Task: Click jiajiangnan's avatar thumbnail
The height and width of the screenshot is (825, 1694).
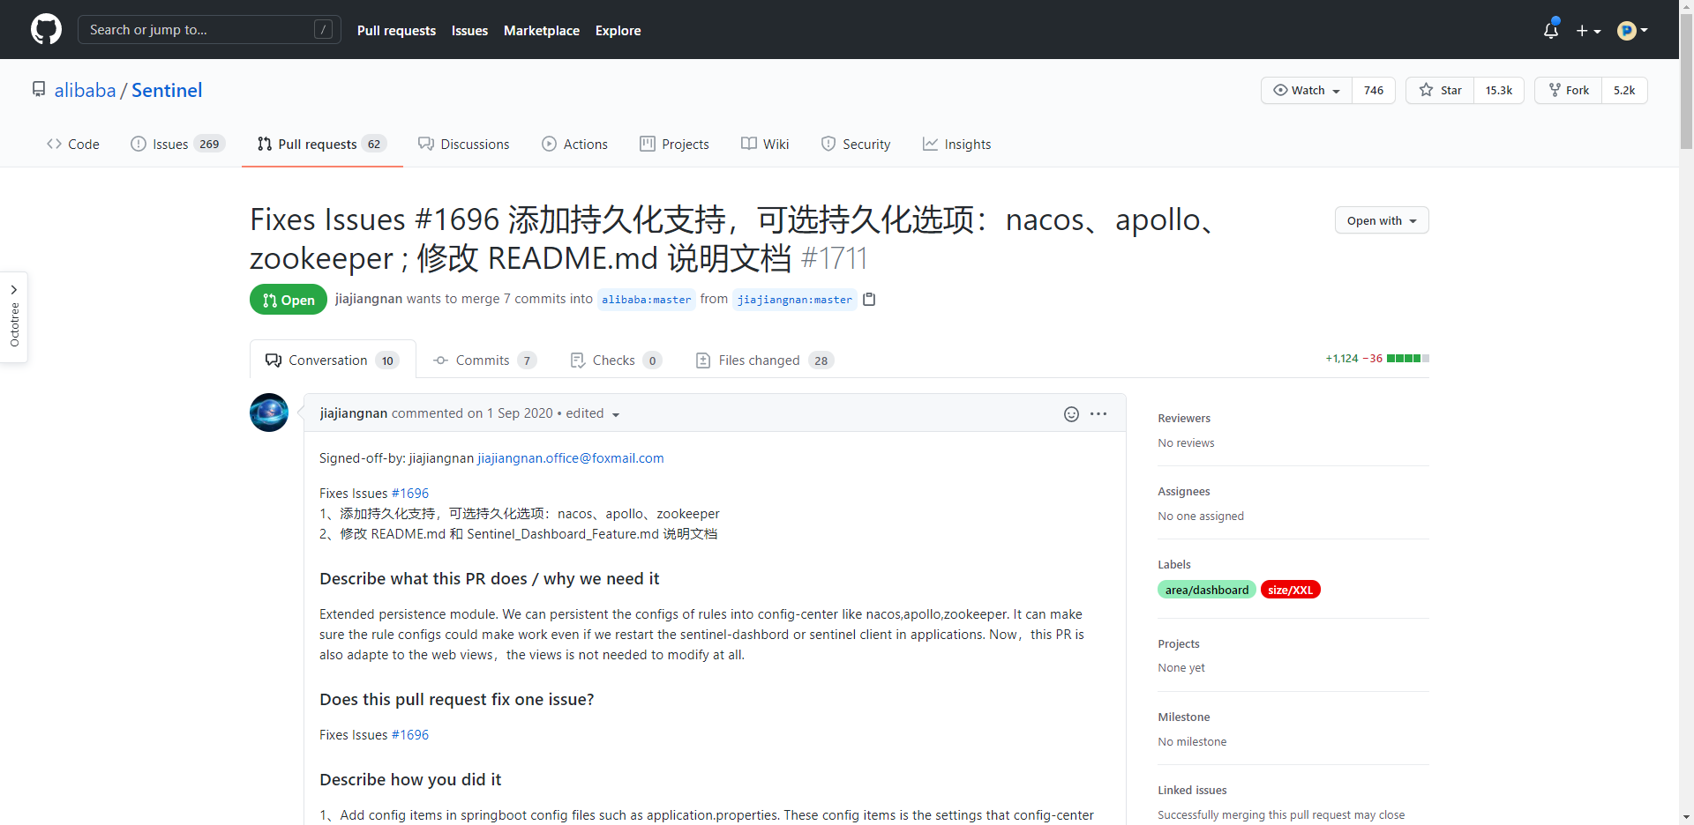Action: tap(269, 412)
